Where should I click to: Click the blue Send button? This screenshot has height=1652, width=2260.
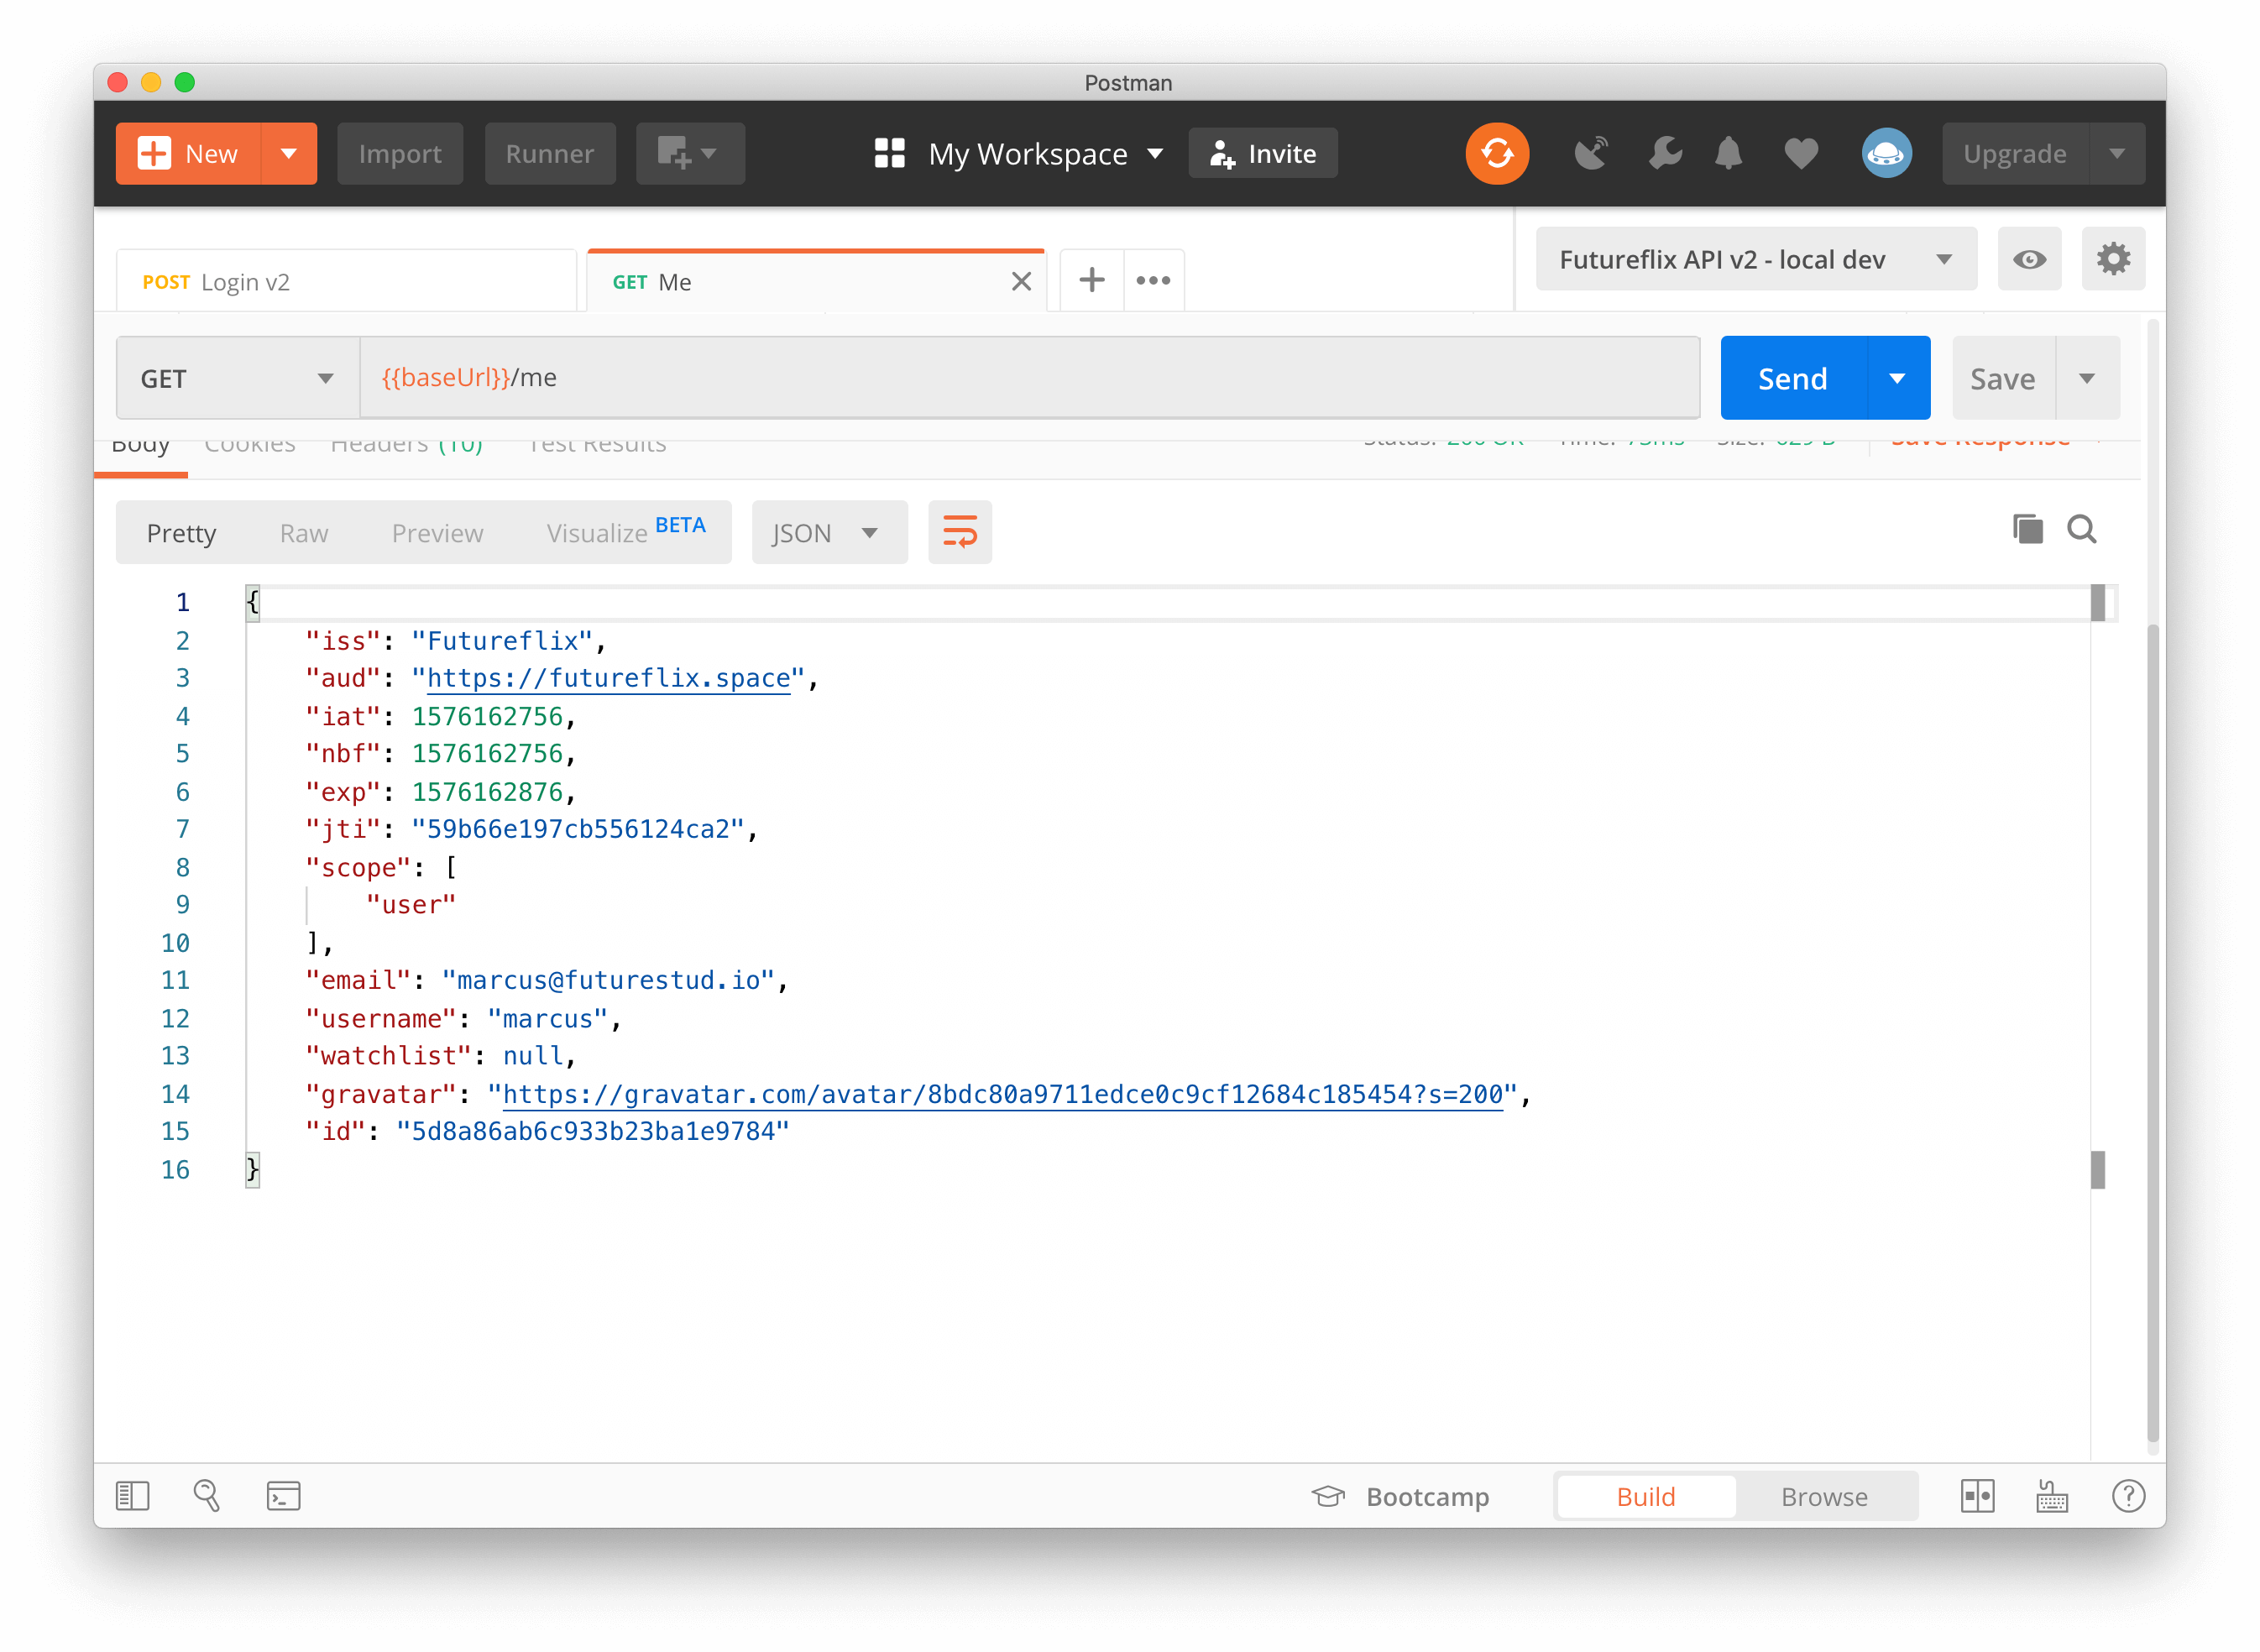(x=1792, y=378)
